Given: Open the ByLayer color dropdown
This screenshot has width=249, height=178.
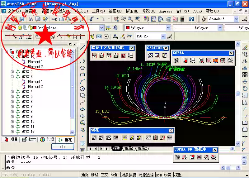Looking at the screenshot, I should point(168,28).
